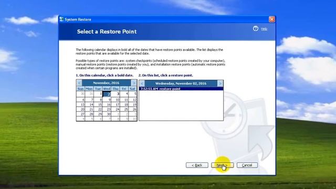This screenshot has height=189, width=336.
Task: Click the Help question mark icon
Action: [256, 28]
